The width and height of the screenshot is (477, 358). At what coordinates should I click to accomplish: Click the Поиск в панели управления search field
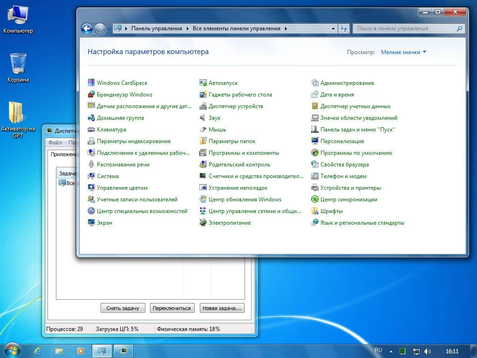point(409,28)
